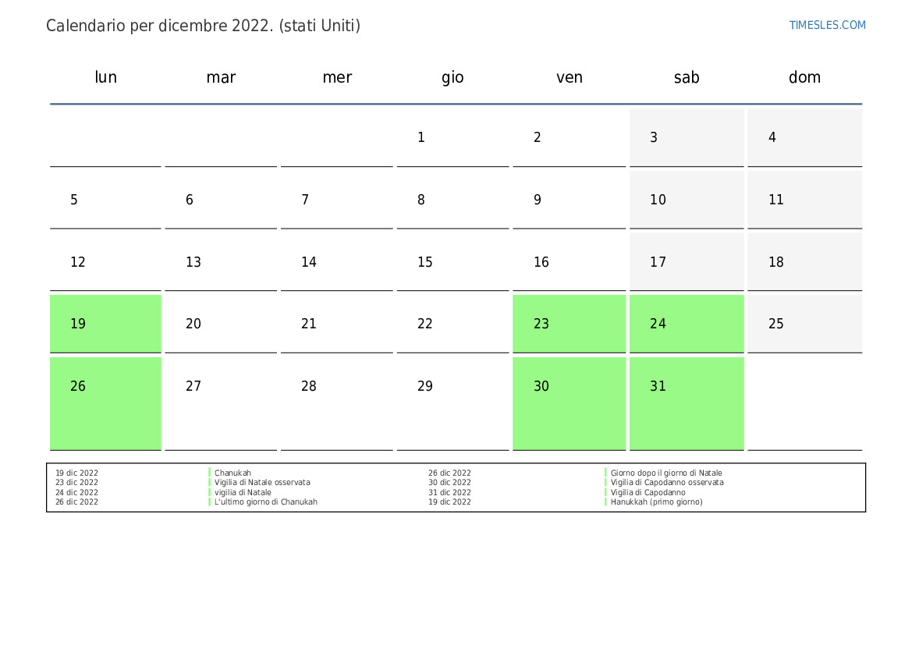
Task: Click Sunday day 25 cell
Action: (804, 324)
